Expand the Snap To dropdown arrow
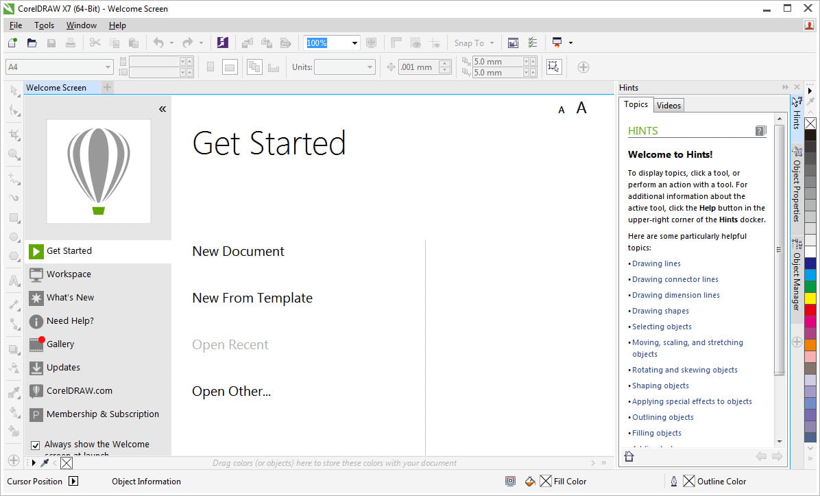Viewport: 820px width, 496px height. coord(492,43)
